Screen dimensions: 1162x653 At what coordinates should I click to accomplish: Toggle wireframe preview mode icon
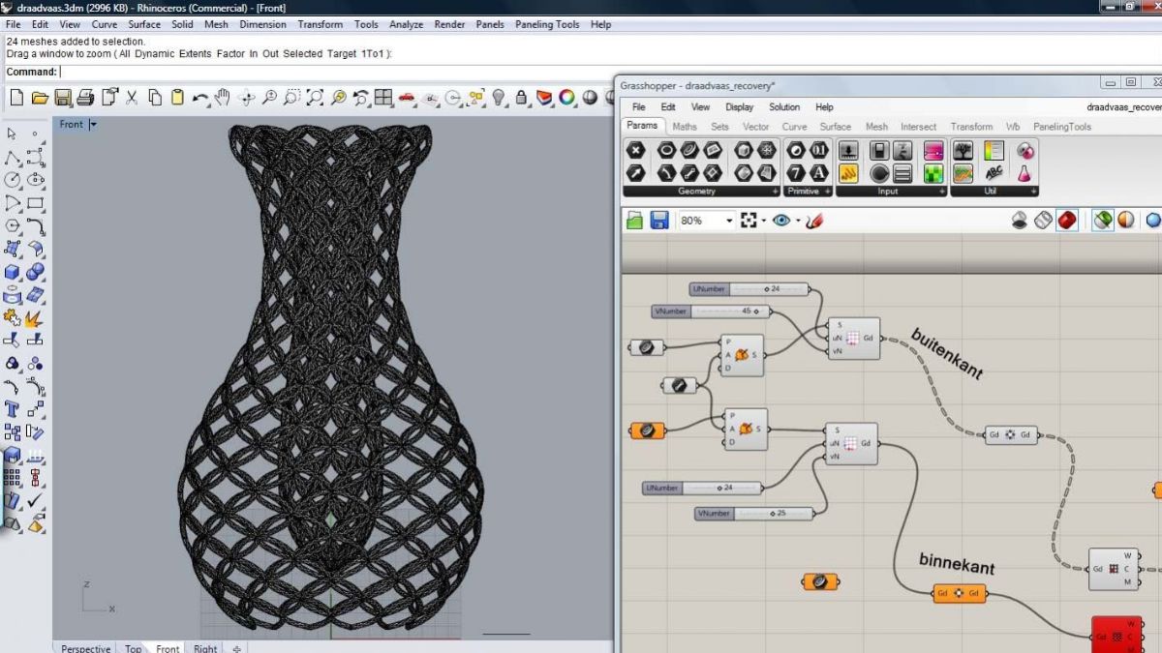point(1043,221)
